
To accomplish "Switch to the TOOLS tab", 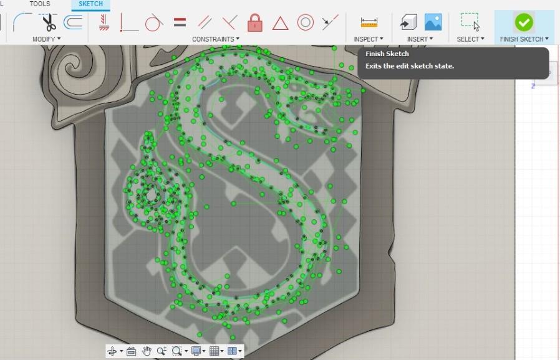I will pyautogui.click(x=40, y=4).
